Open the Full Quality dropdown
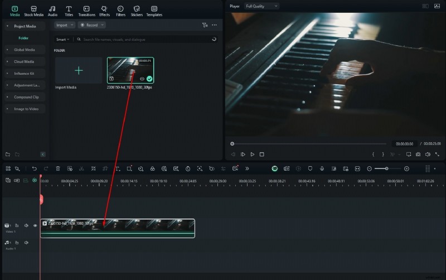The height and width of the screenshot is (280, 446). pyautogui.click(x=261, y=6)
